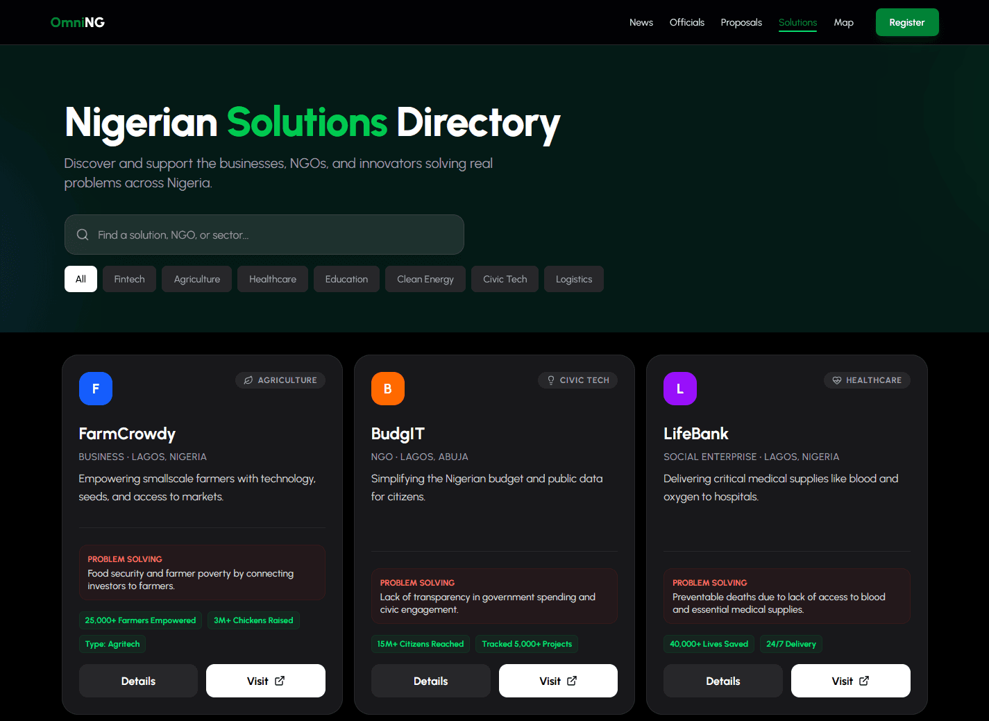
Task: Click LifeBank's purple L avatar
Action: pyautogui.click(x=680, y=389)
